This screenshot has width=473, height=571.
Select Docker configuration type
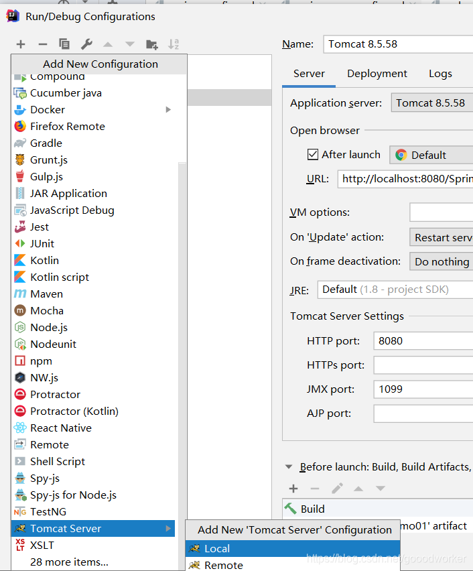click(93, 110)
